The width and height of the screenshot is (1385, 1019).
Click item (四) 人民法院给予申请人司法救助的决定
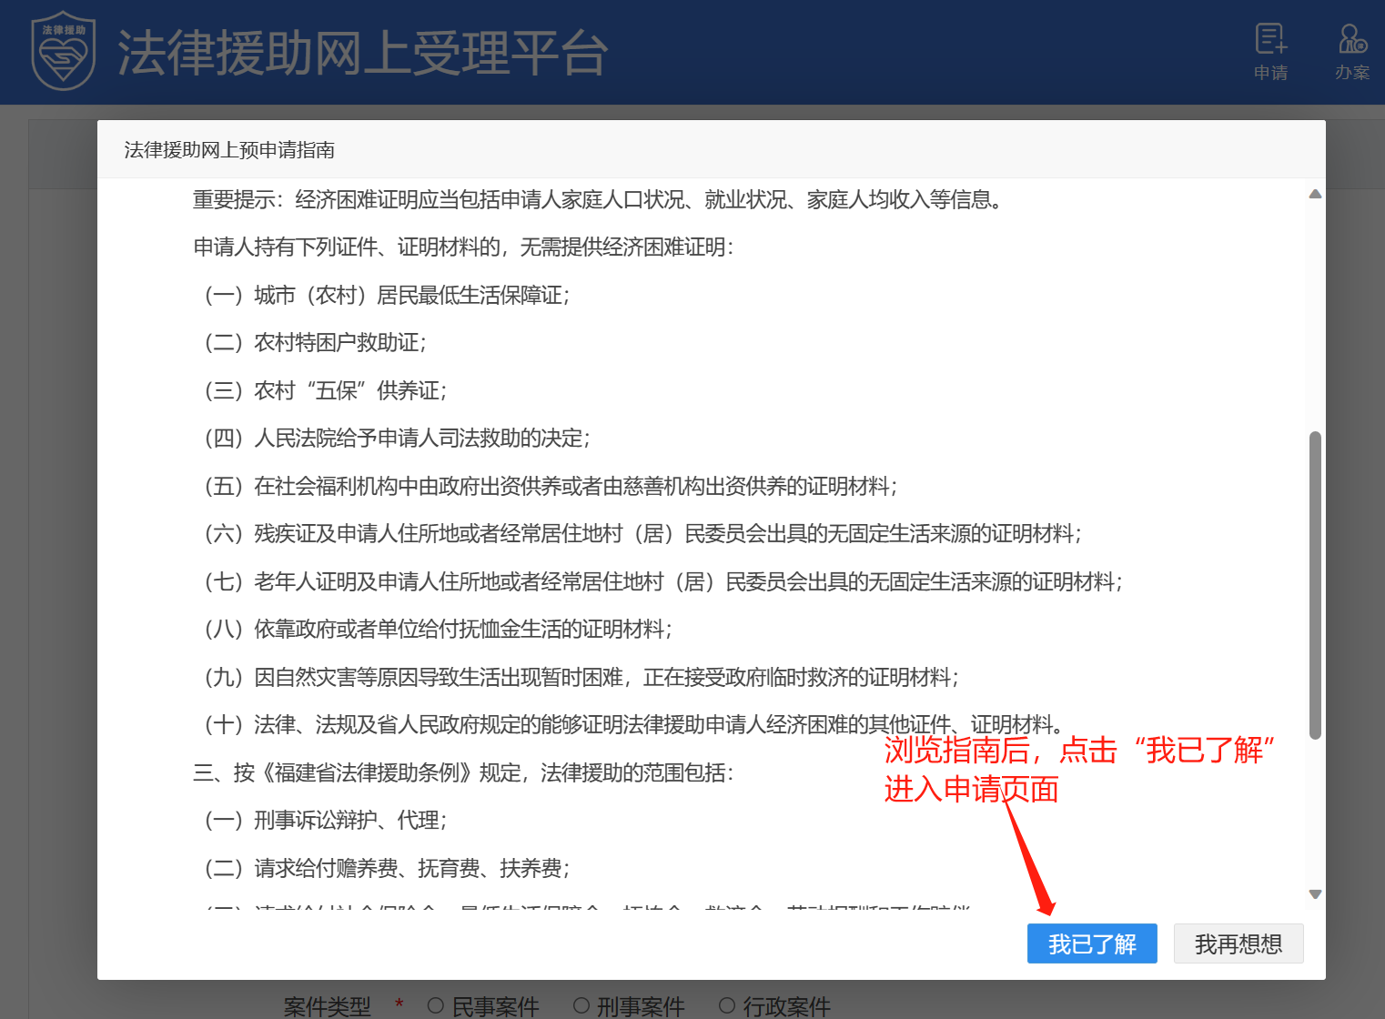click(397, 439)
